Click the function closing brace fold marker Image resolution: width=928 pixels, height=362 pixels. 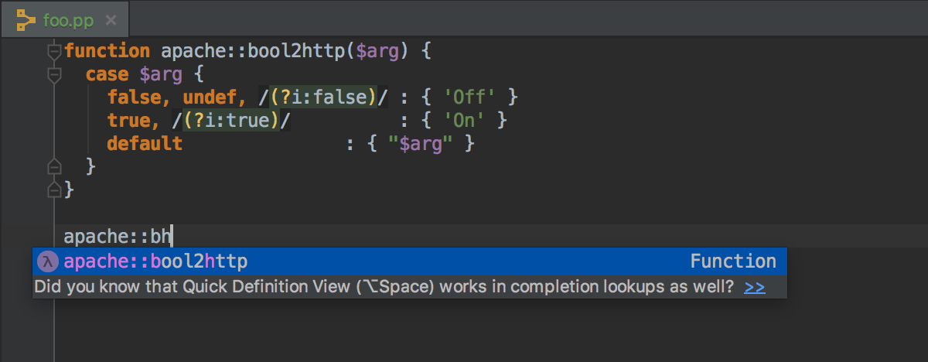pyautogui.click(x=53, y=189)
